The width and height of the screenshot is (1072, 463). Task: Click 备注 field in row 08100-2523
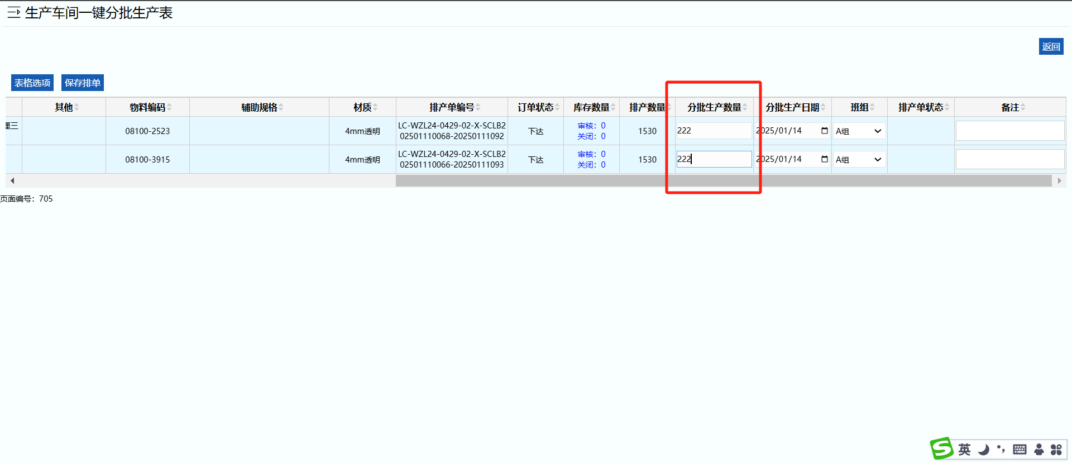1010,131
